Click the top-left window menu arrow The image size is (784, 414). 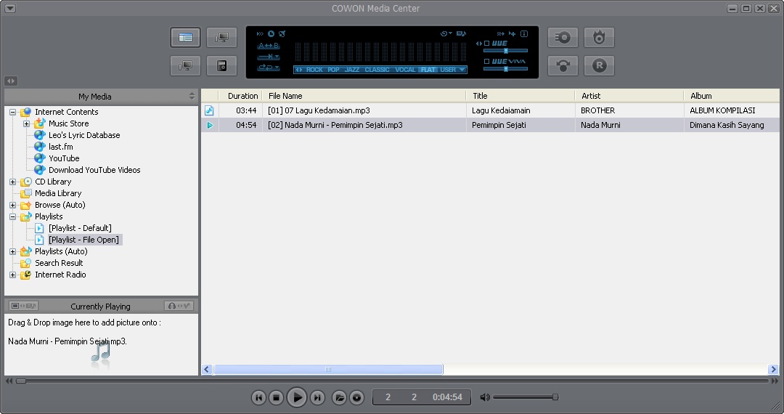9,9
